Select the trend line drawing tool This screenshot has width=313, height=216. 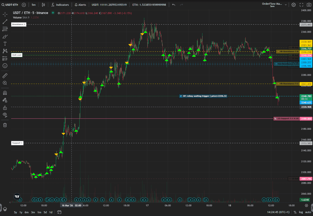tap(5, 22)
